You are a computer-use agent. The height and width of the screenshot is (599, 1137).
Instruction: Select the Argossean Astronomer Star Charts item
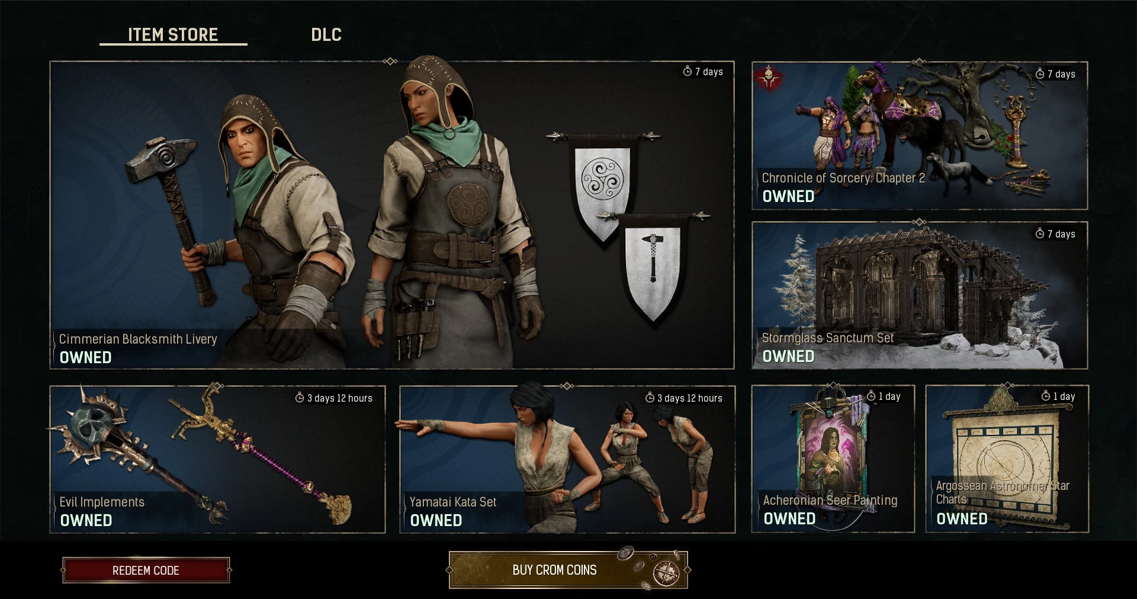coord(1007,459)
